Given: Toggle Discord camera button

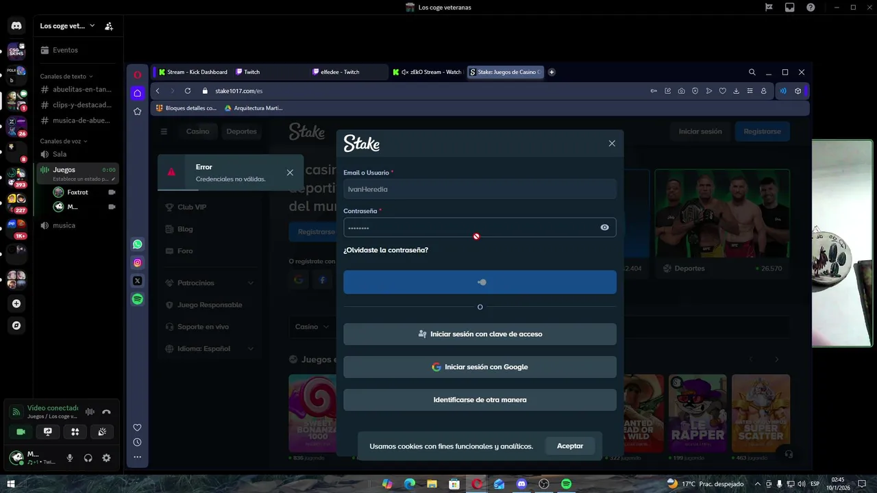Looking at the screenshot, I should 21,432.
